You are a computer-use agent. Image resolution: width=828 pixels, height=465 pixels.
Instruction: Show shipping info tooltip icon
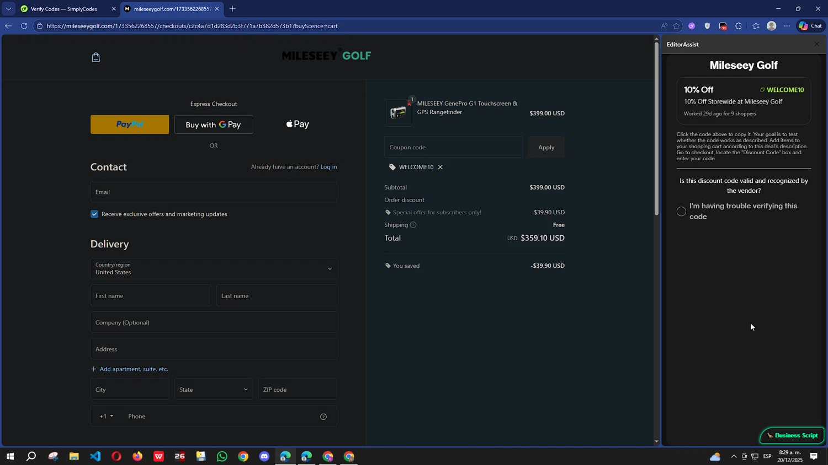pos(413,225)
